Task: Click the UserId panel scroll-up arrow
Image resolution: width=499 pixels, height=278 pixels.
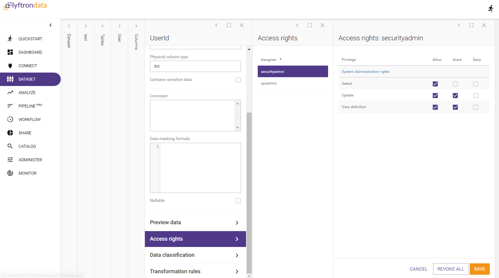Action: (x=249, y=49)
